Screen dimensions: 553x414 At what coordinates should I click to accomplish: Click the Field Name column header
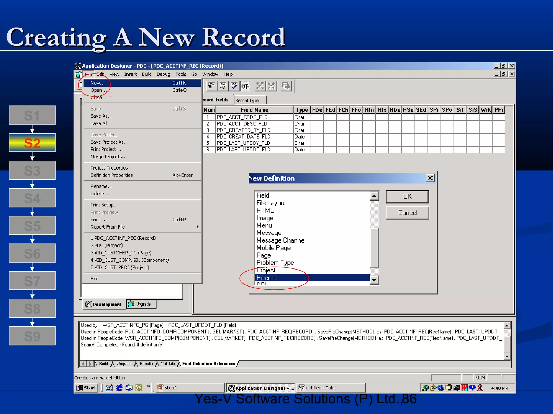click(x=254, y=110)
